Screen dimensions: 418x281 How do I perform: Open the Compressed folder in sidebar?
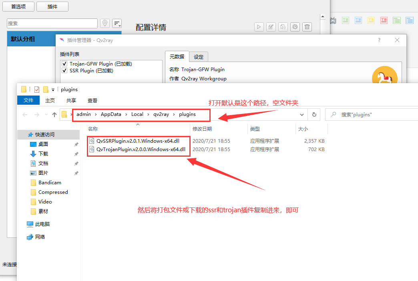coord(53,192)
